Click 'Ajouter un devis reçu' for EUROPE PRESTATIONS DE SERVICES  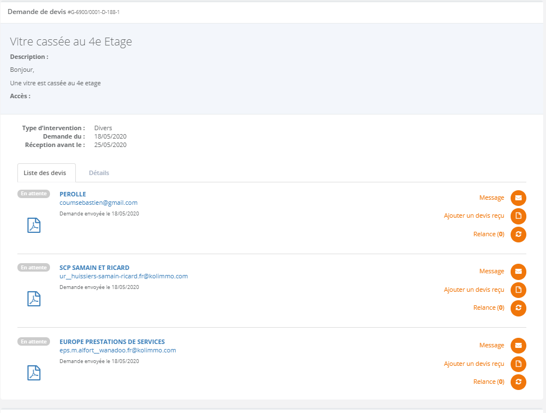[474, 364]
